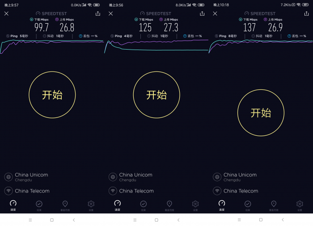Open the settings gear tab in the 9:57 screenshot
Viewport: 313px width, 226px height.
click(x=91, y=205)
